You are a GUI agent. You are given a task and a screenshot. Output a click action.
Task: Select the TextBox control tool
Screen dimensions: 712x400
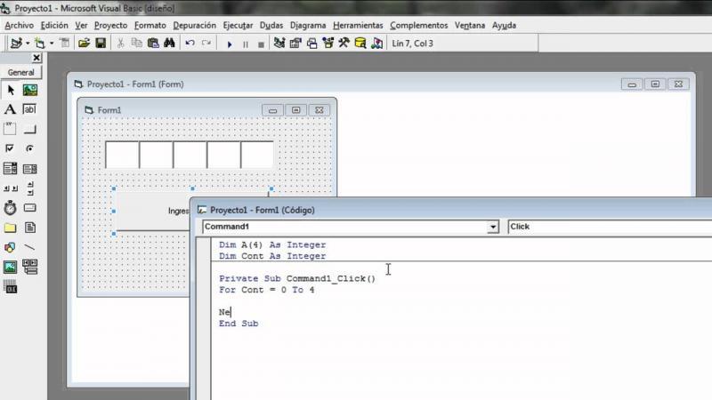(29, 109)
